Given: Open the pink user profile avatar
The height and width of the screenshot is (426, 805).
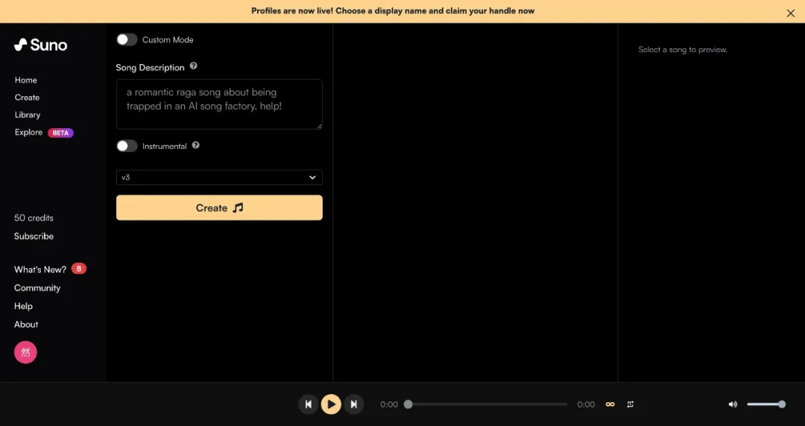Looking at the screenshot, I should click(x=25, y=352).
